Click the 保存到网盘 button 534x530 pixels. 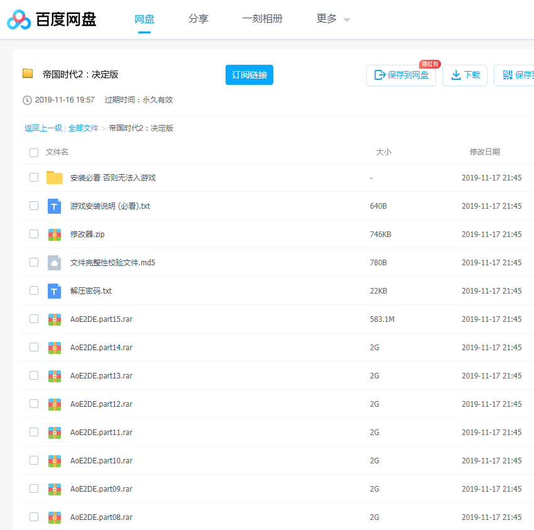pos(401,75)
